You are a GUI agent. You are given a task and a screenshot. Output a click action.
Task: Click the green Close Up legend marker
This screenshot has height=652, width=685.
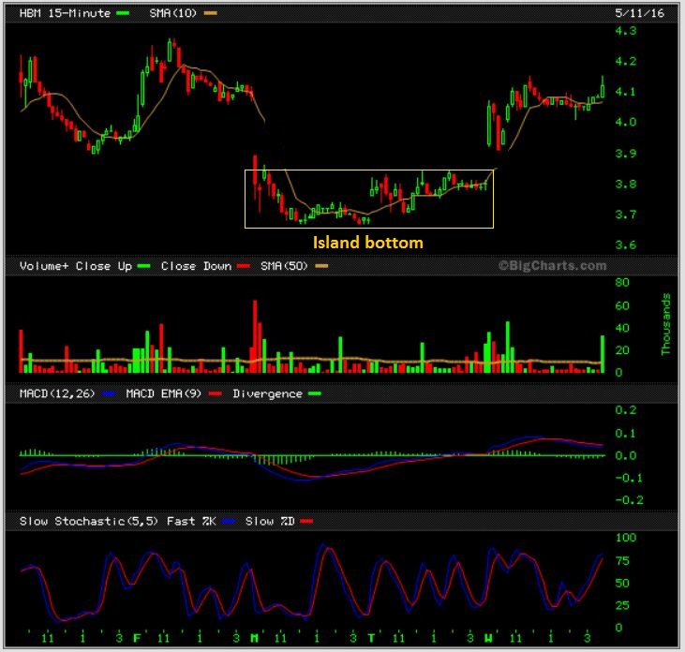pyautogui.click(x=143, y=266)
